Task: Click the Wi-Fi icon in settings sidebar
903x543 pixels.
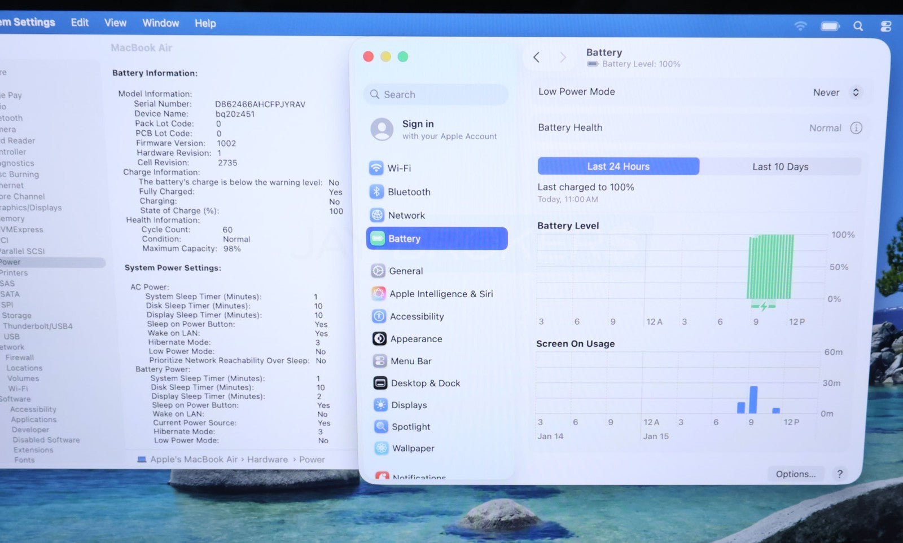Action: [x=376, y=168]
